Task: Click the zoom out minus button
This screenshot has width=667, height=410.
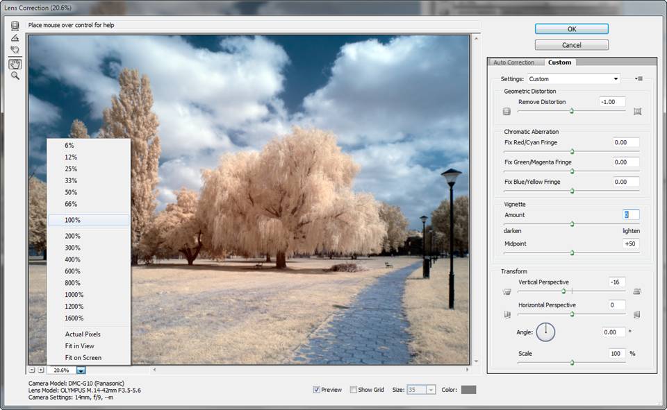Action: [x=32, y=370]
